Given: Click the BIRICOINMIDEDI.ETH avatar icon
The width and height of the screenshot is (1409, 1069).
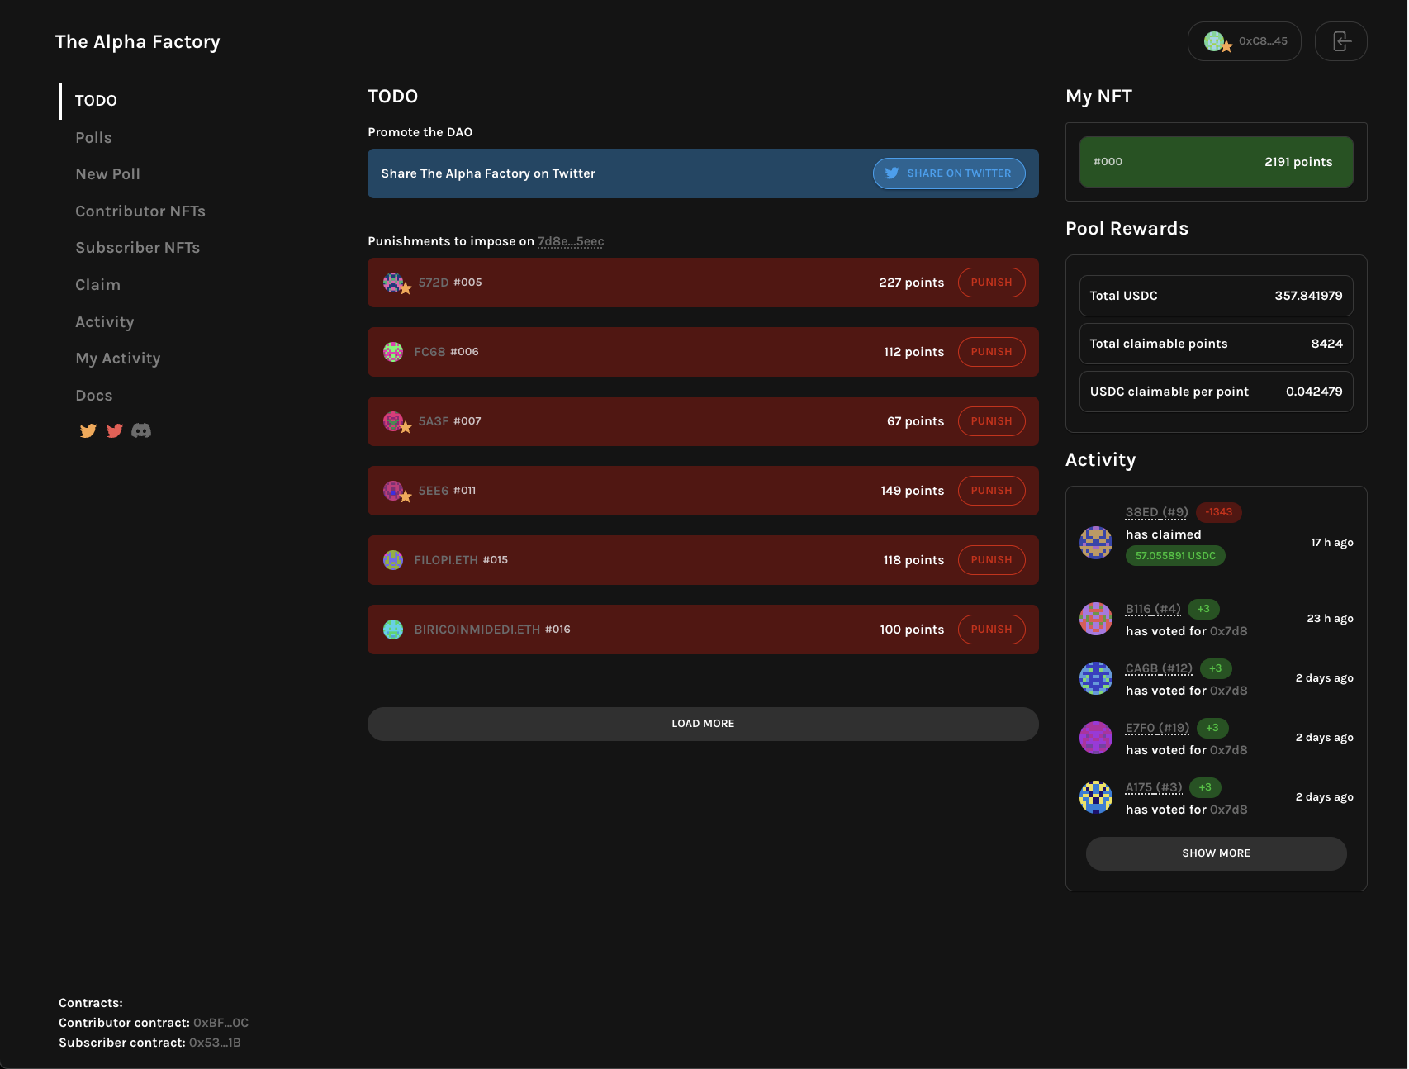Looking at the screenshot, I should [x=393, y=630].
